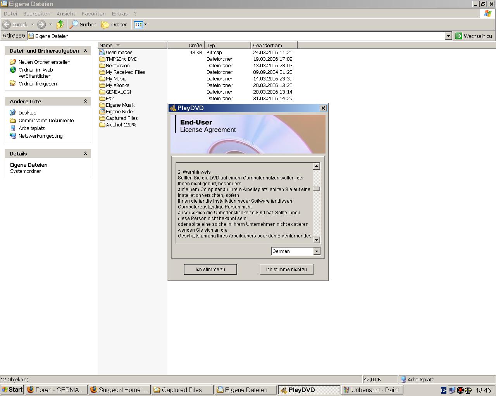Collapse Datei- und Ordneraufgaben panel
The width and height of the screenshot is (496, 396).
coord(85,51)
